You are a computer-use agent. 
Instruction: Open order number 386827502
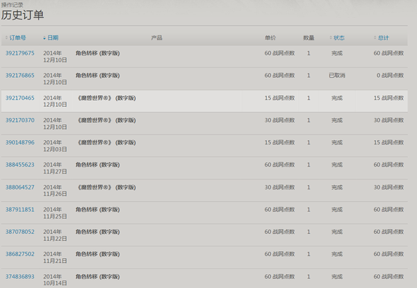[20, 254]
